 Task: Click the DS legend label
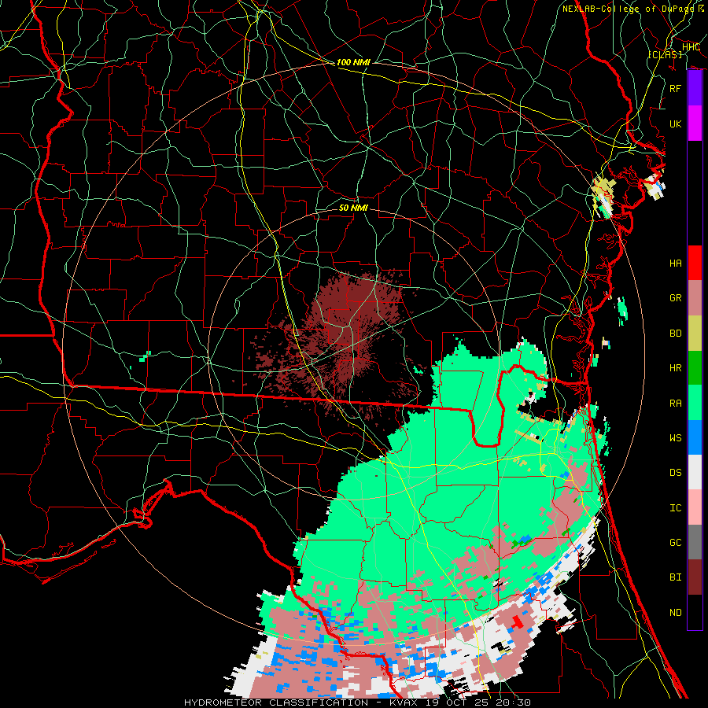[x=675, y=473]
